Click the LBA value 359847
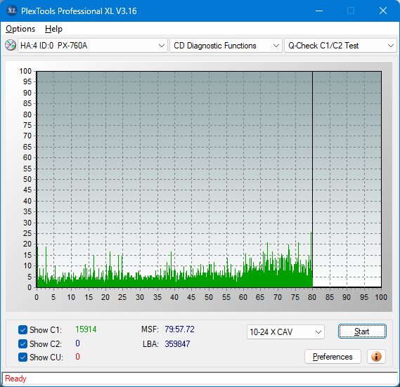Screen dimensions: 400x387 click(177, 344)
